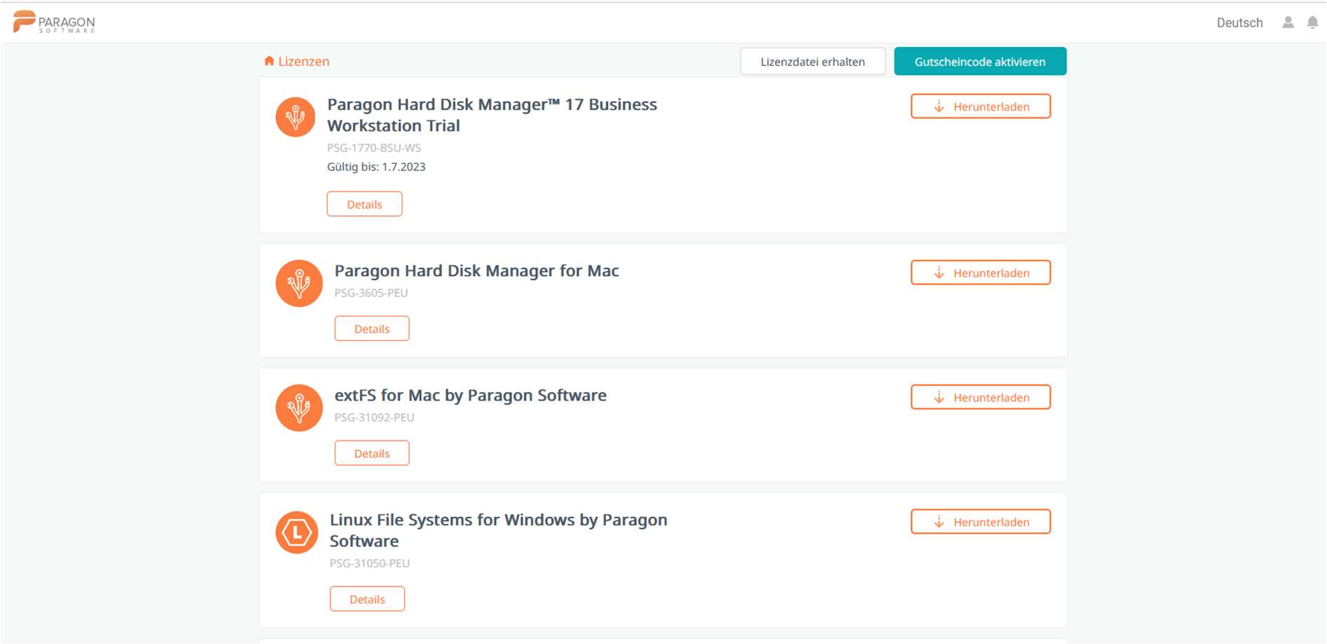Open the Deutsch language selector
The height and width of the screenshot is (644, 1327).
(1239, 22)
